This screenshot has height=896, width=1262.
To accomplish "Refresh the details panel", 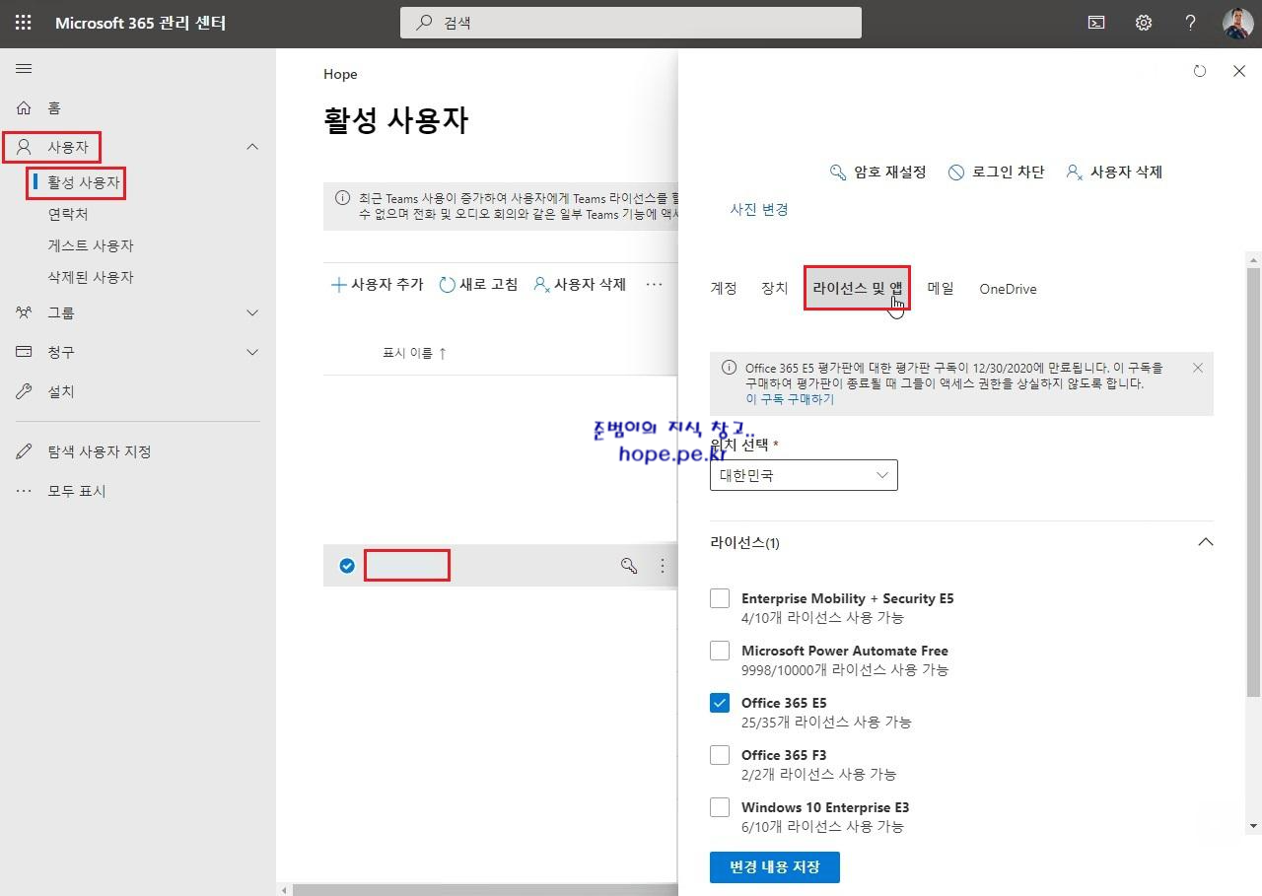I will pyautogui.click(x=1200, y=71).
